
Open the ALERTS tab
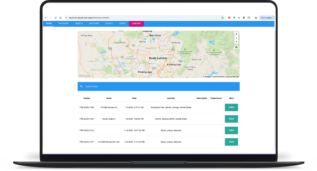tap(109, 23)
